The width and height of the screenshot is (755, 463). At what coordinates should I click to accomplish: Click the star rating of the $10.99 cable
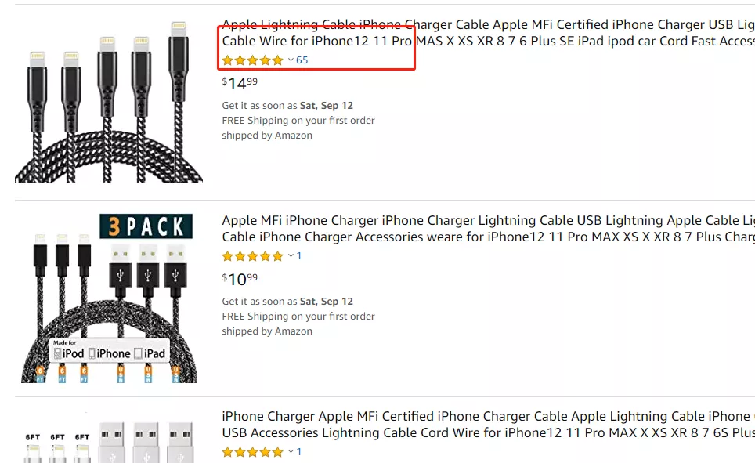coord(252,256)
